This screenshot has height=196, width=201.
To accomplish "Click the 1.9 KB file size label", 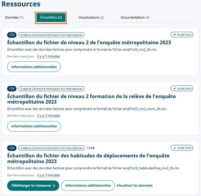I will pyautogui.click(x=90, y=148).
